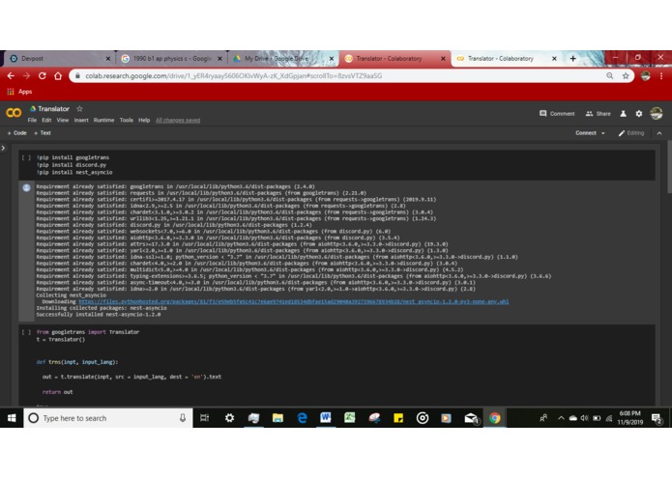This screenshot has width=672, height=477.
Task: Open the Windows Start menu
Action: pos(12,418)
